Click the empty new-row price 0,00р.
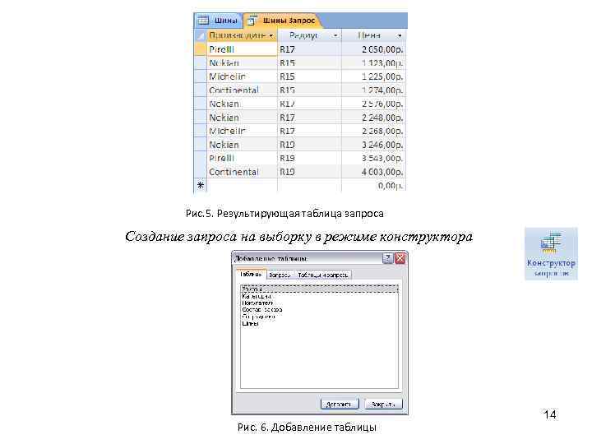Viewport: 592px width, 444px height. point(373,185)
